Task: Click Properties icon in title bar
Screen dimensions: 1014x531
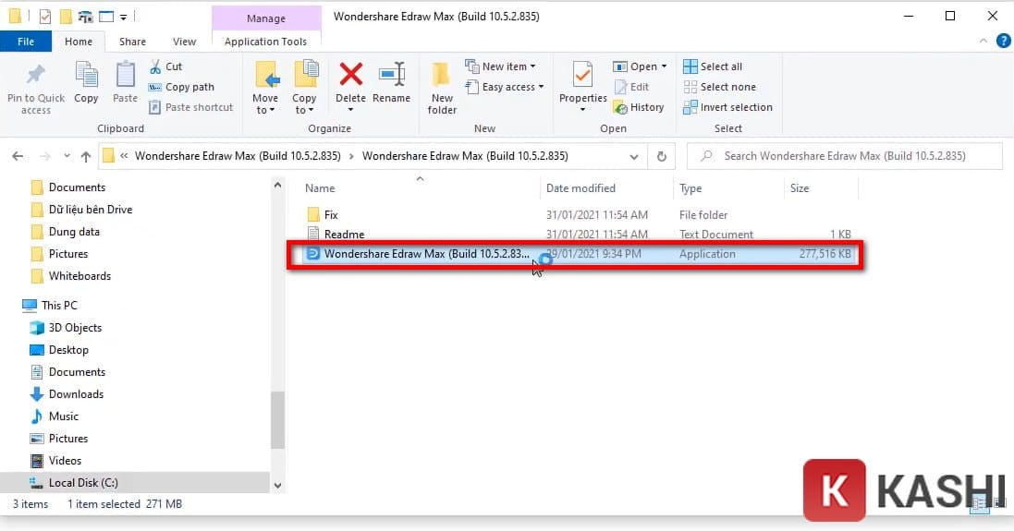Action: (x=44, y=16)
